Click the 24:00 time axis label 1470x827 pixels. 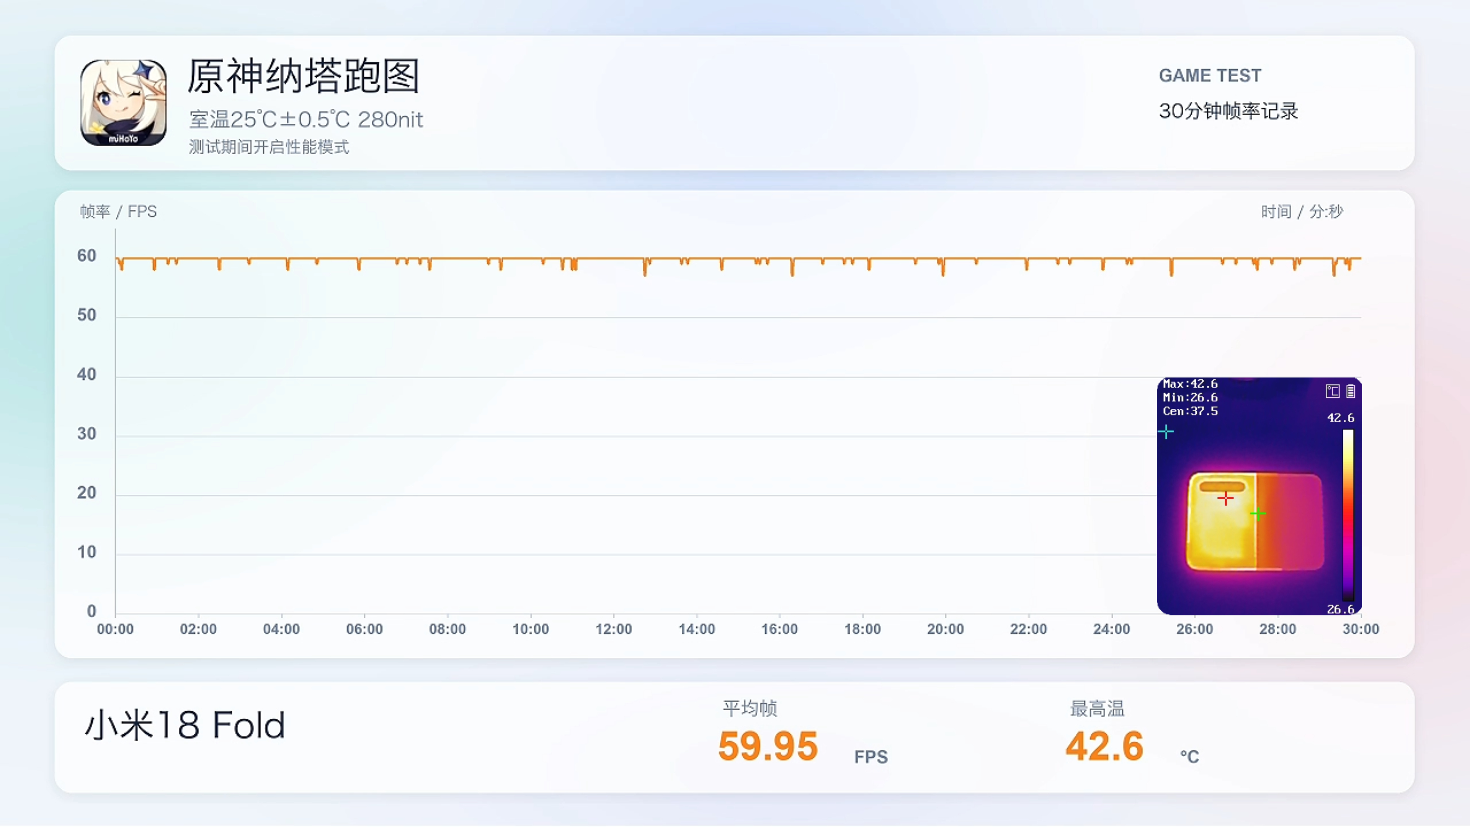tap(1112, 629)
